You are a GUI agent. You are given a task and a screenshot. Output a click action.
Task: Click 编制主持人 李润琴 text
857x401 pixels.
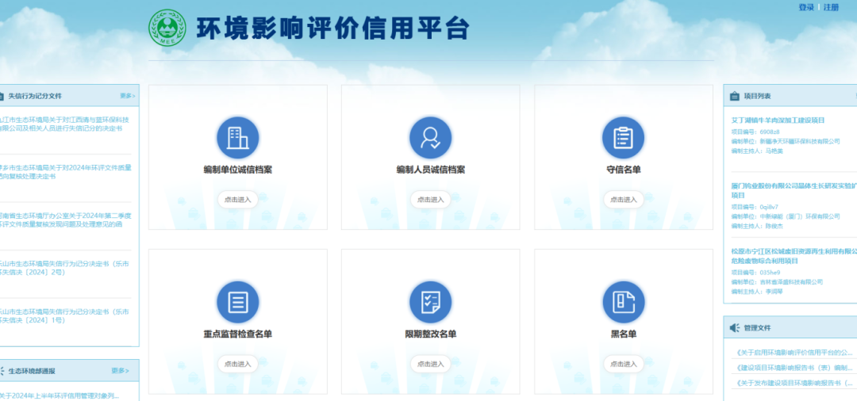(757, 292)
